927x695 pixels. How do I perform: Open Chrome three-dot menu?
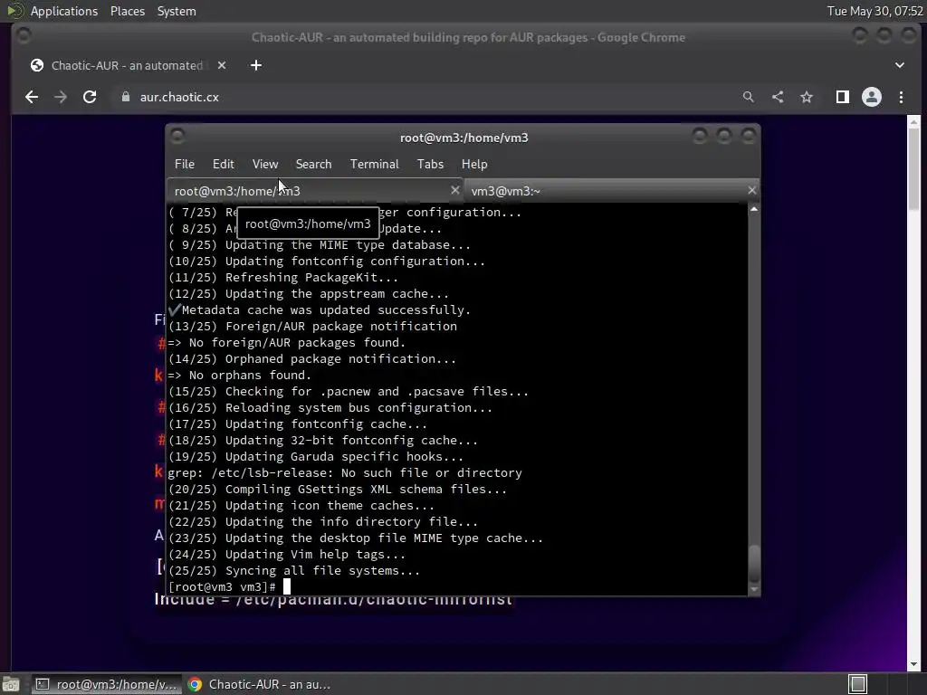(901, 97)
